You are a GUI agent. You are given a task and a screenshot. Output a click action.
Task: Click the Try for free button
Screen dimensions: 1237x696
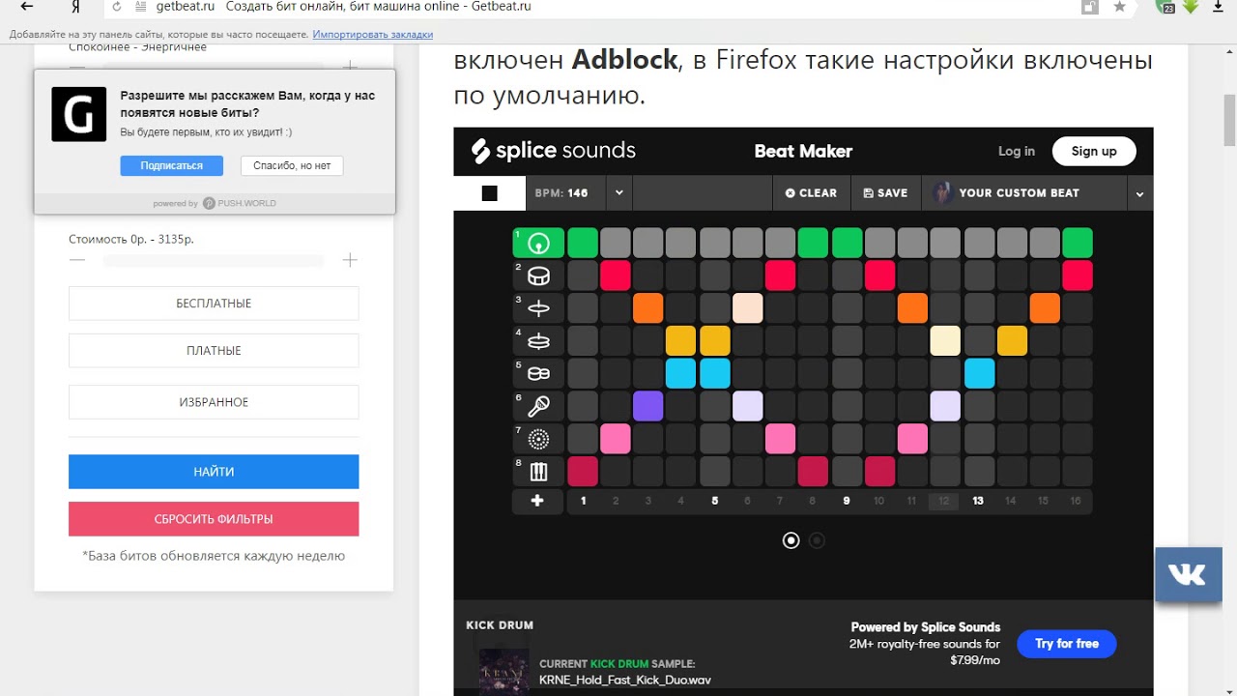click(x=1067, y=644)
